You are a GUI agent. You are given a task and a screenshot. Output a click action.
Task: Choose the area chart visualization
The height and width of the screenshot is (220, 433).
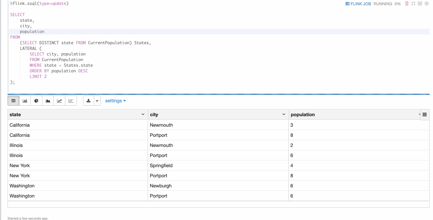click(x=48, y=100)
